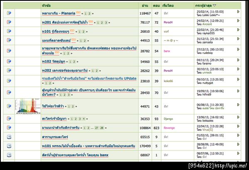Open page 2 of the Planaria thread
This screenshot has height=170, width=249.
click(89, 14)
